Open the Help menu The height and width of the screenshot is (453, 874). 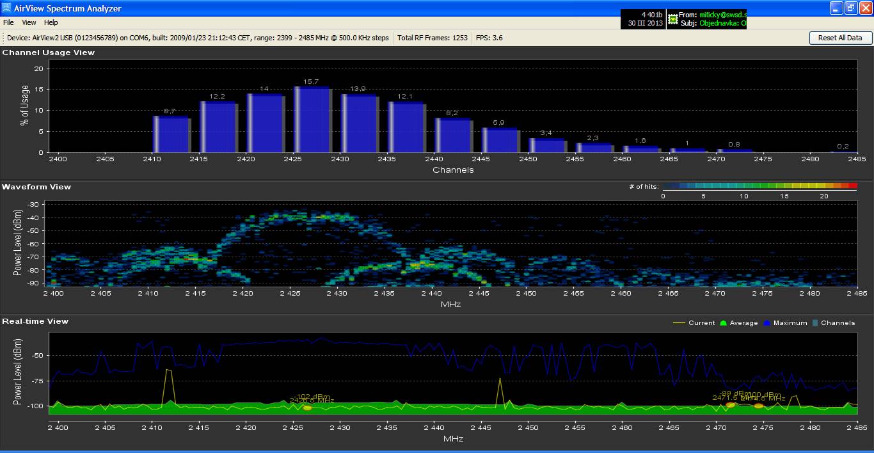click(51, 22)
